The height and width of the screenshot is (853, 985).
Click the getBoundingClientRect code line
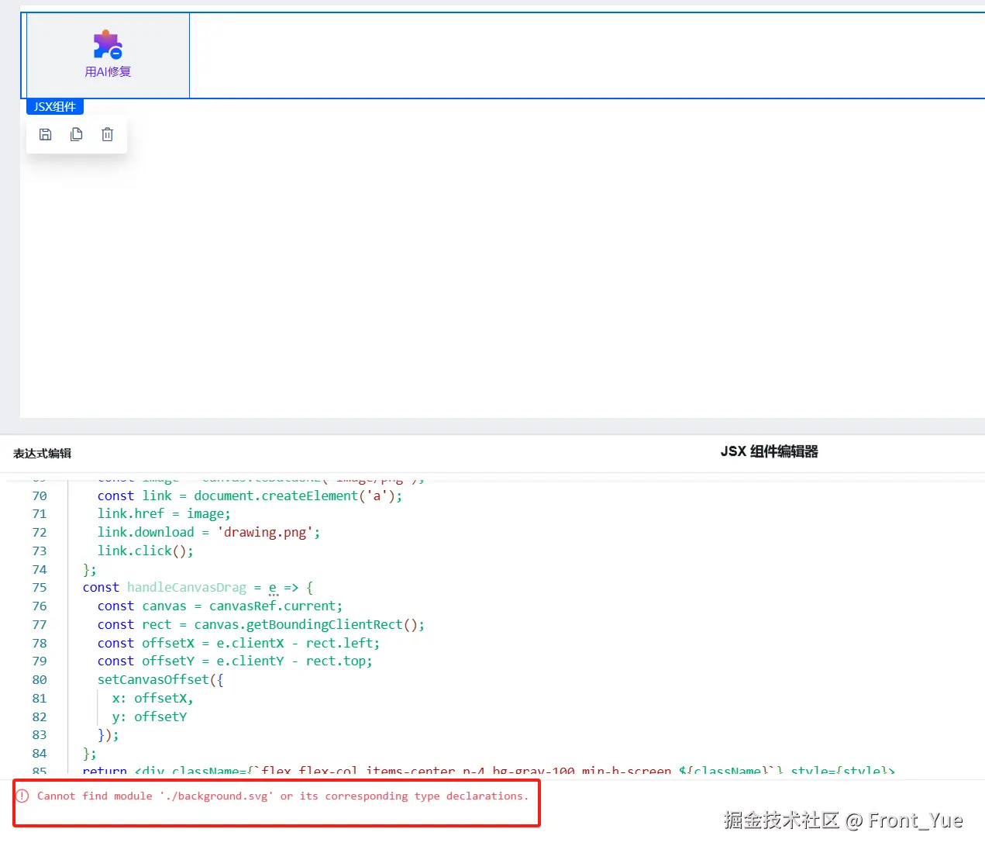261,624
